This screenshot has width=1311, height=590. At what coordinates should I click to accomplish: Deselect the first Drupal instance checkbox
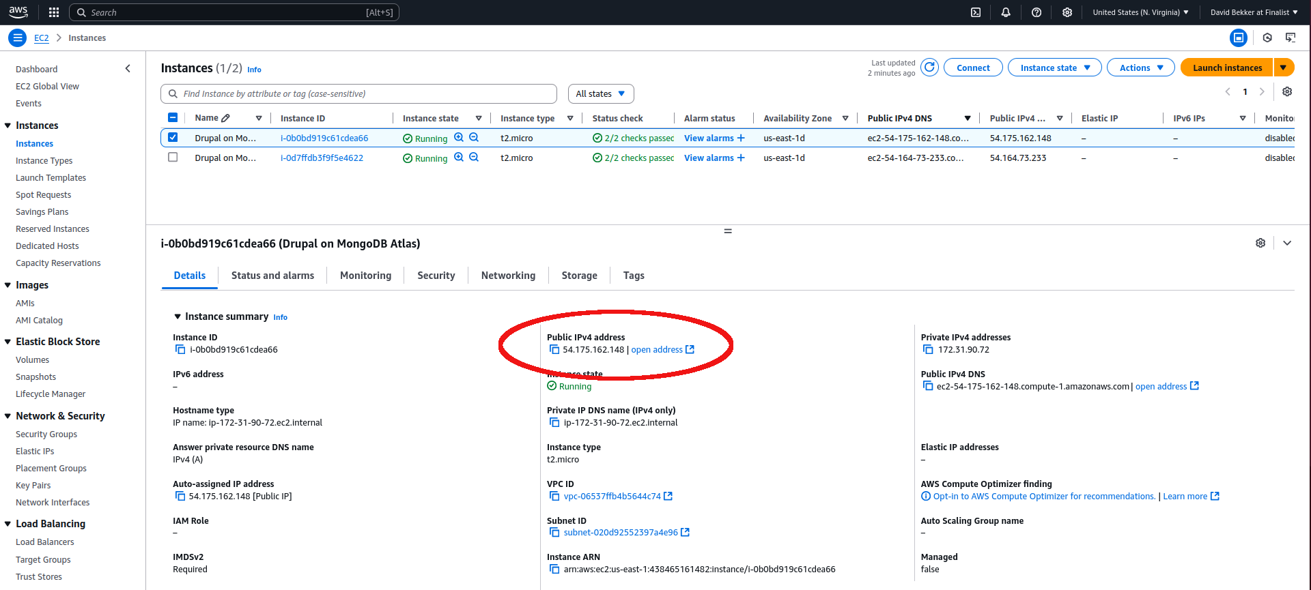(x=173, y=137)
